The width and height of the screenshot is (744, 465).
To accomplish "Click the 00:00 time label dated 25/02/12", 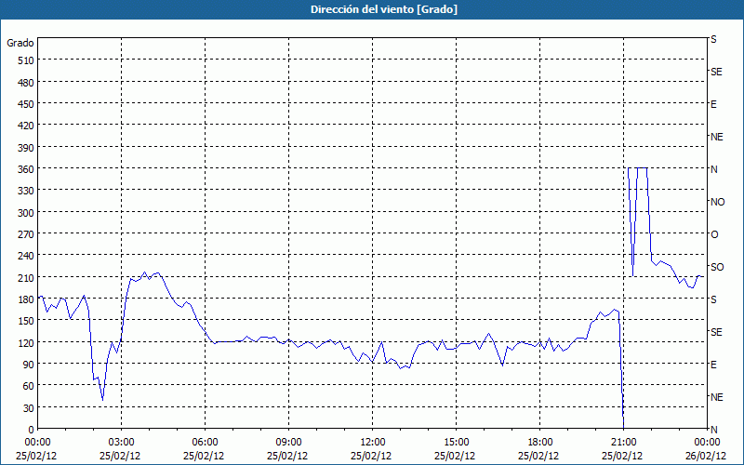I will 37,443.
